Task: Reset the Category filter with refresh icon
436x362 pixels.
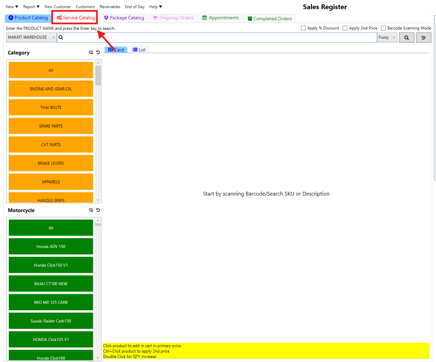Action: click(98, 53)
